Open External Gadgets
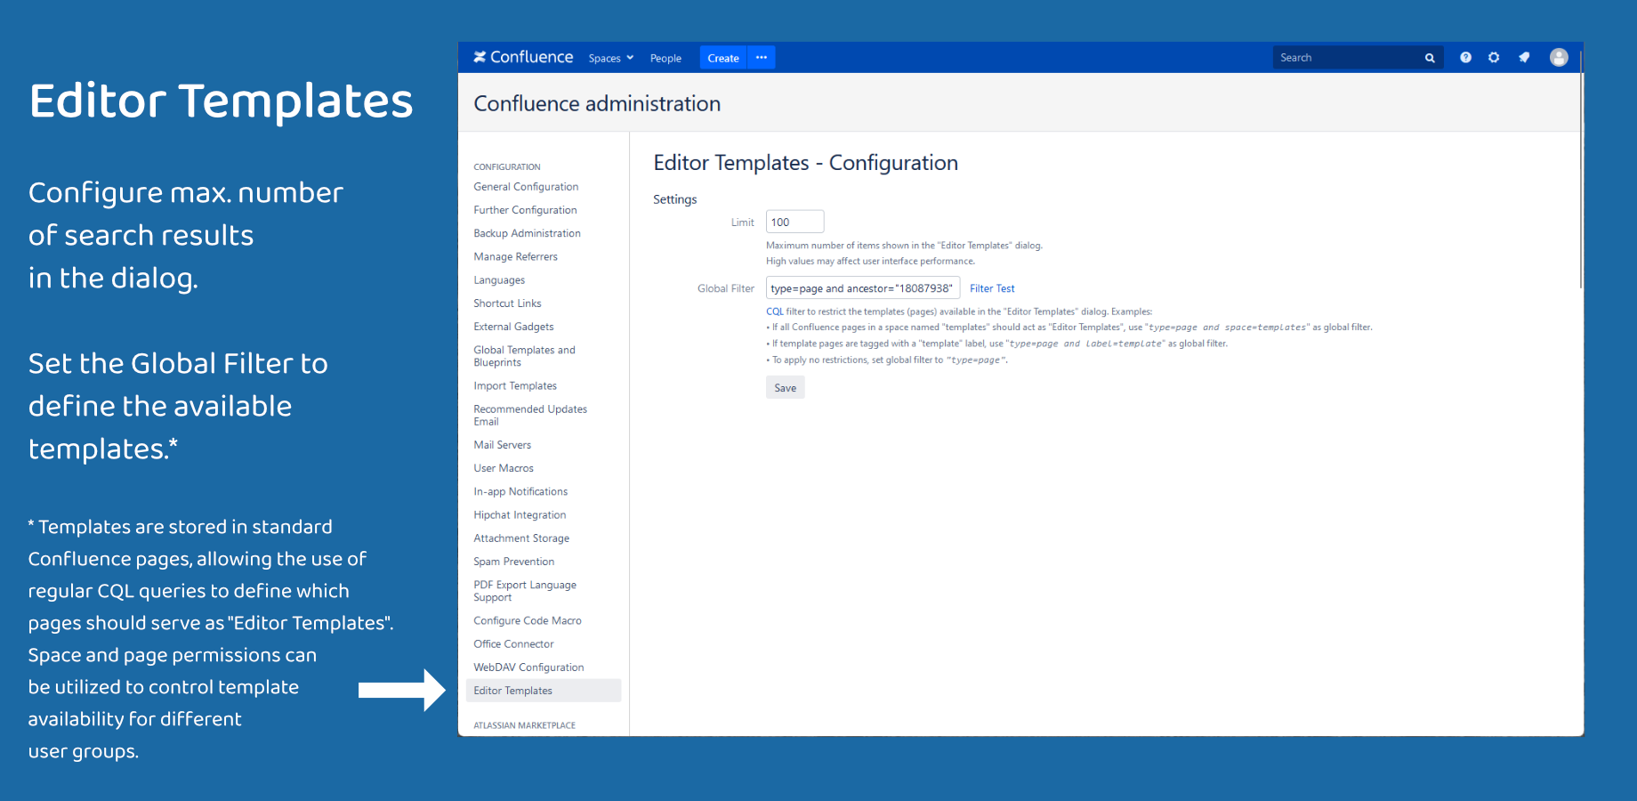Screen dimensions: 1637x801 point(513,327)
